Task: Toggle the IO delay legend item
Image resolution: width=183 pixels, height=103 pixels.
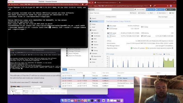Action: tap(167, 54)
